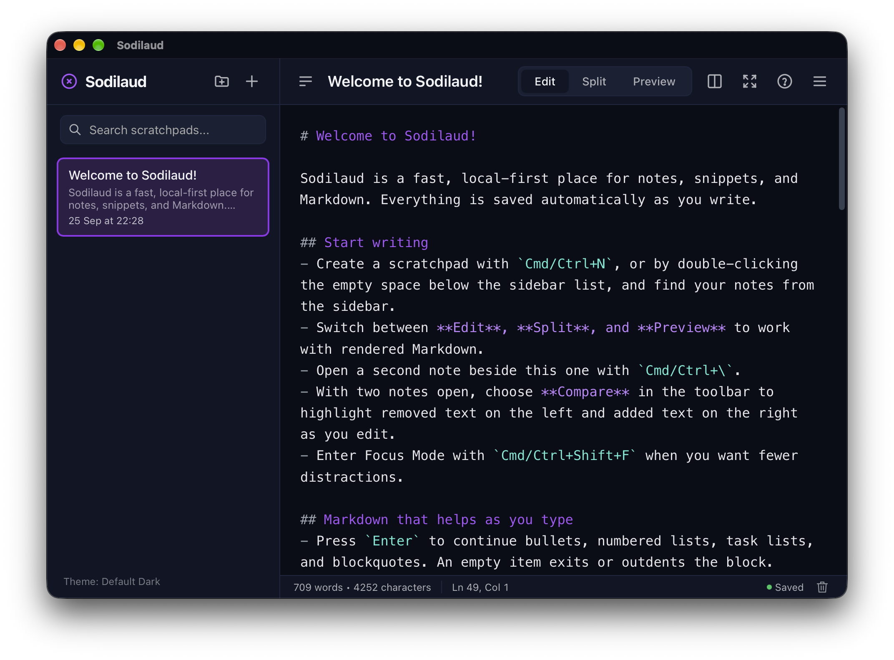Click the 25 Sep at 22:28 timestamp

[106, 220]
